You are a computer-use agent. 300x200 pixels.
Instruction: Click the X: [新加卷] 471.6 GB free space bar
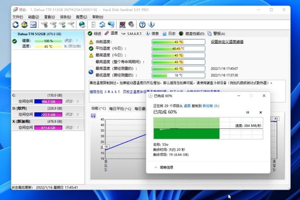coord(48,127)
